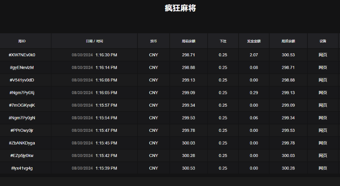Click the 300.53 ending balance cell

[x=288, y=55]
